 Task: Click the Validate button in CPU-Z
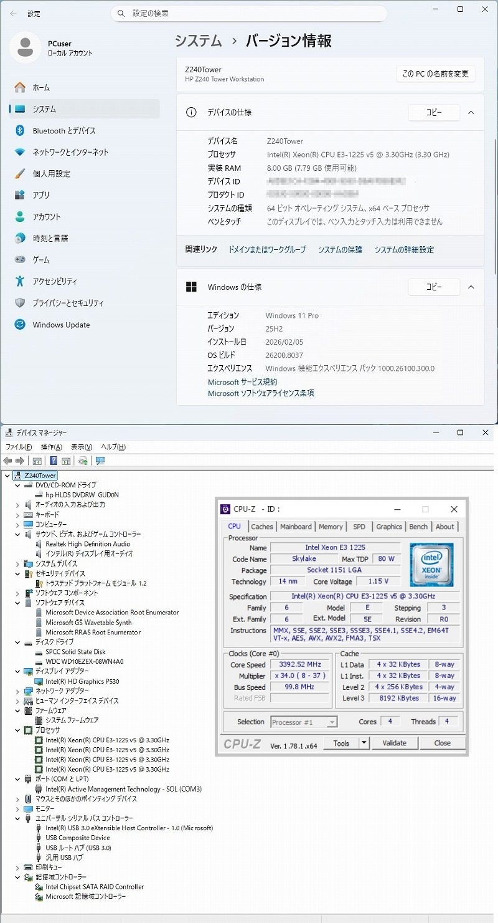394,743
